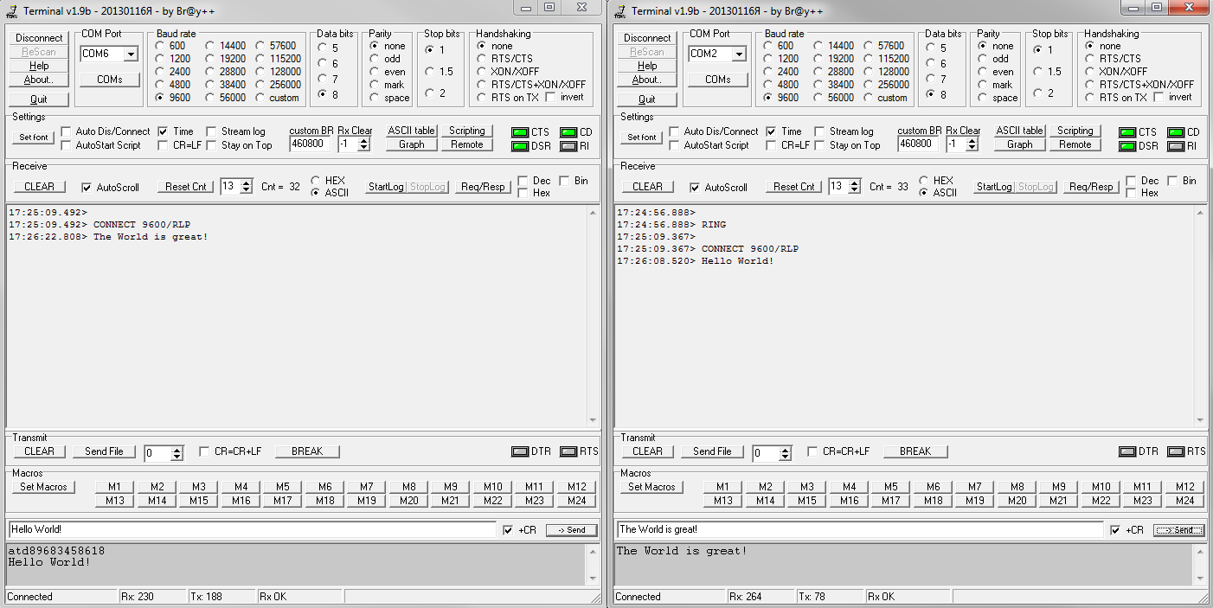Increase Rx Clear value in left terminal

(364, 141)
